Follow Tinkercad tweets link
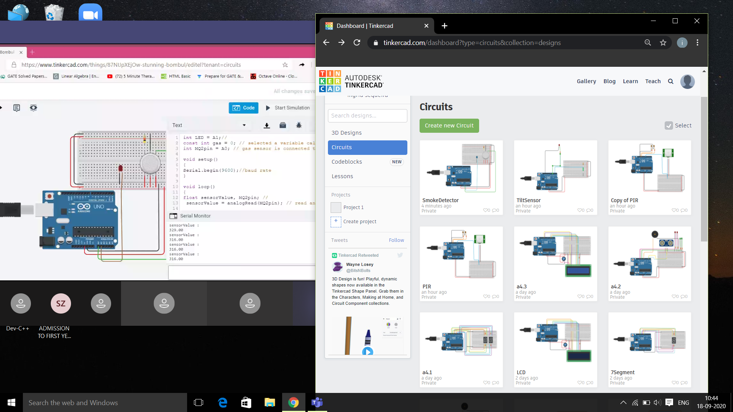Image resolution: width=733 pixels, height=412 pixels. tap(396, 240)
